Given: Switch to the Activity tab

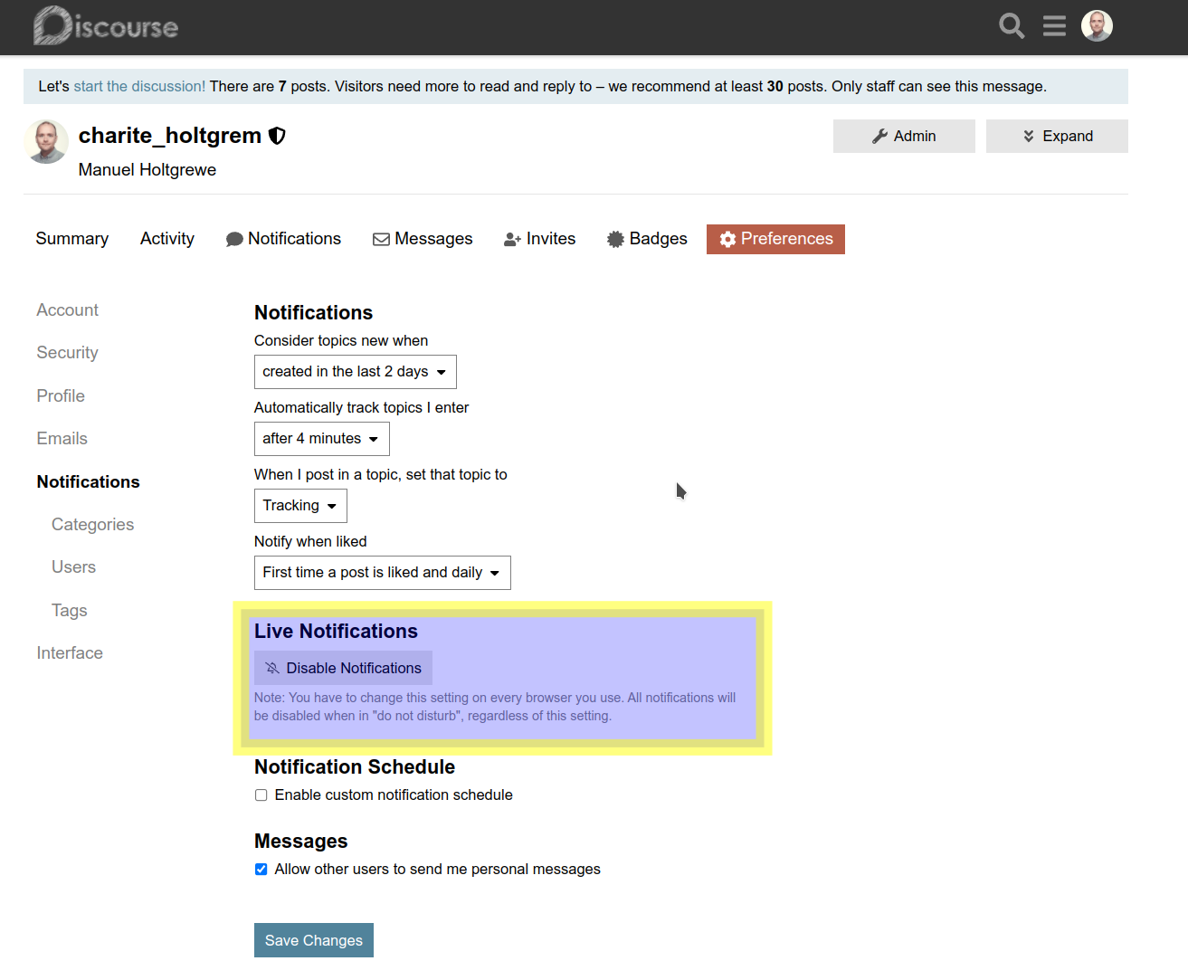Looking at the screenshot, I should click(167, 239).
